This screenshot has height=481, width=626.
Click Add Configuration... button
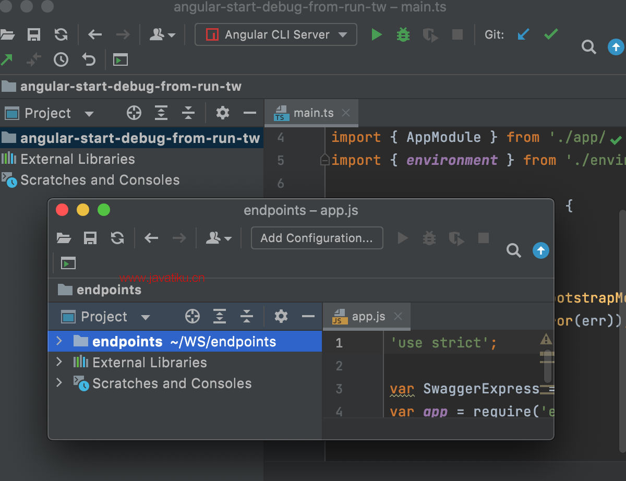[x=317, y=238]
